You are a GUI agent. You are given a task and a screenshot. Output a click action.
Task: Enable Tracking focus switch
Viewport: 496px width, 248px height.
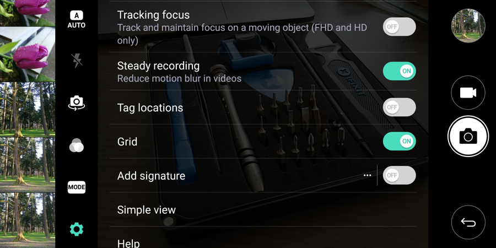click(x=399, y=26)
